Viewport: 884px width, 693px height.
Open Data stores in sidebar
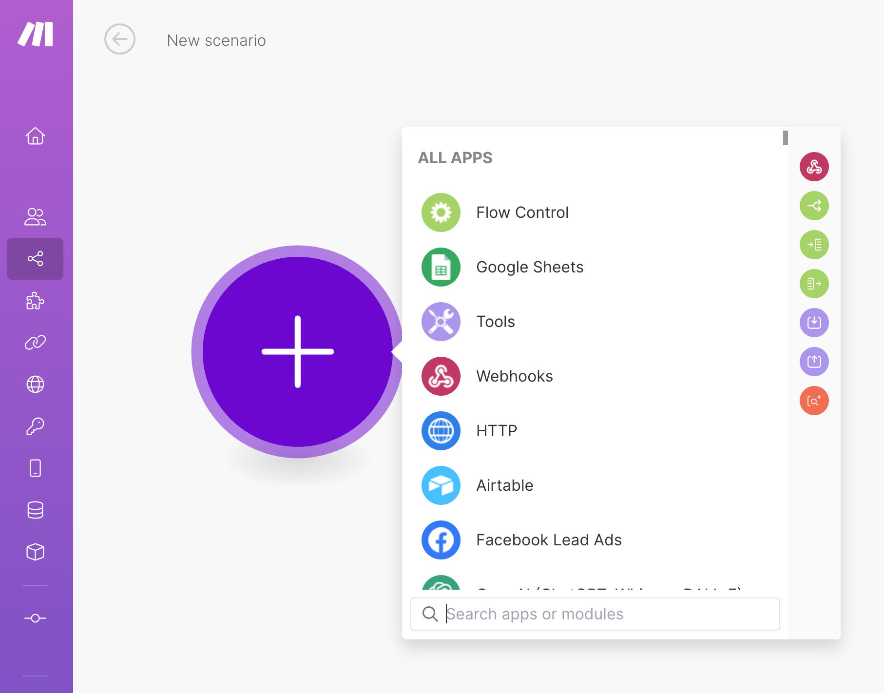pos(35,510)
